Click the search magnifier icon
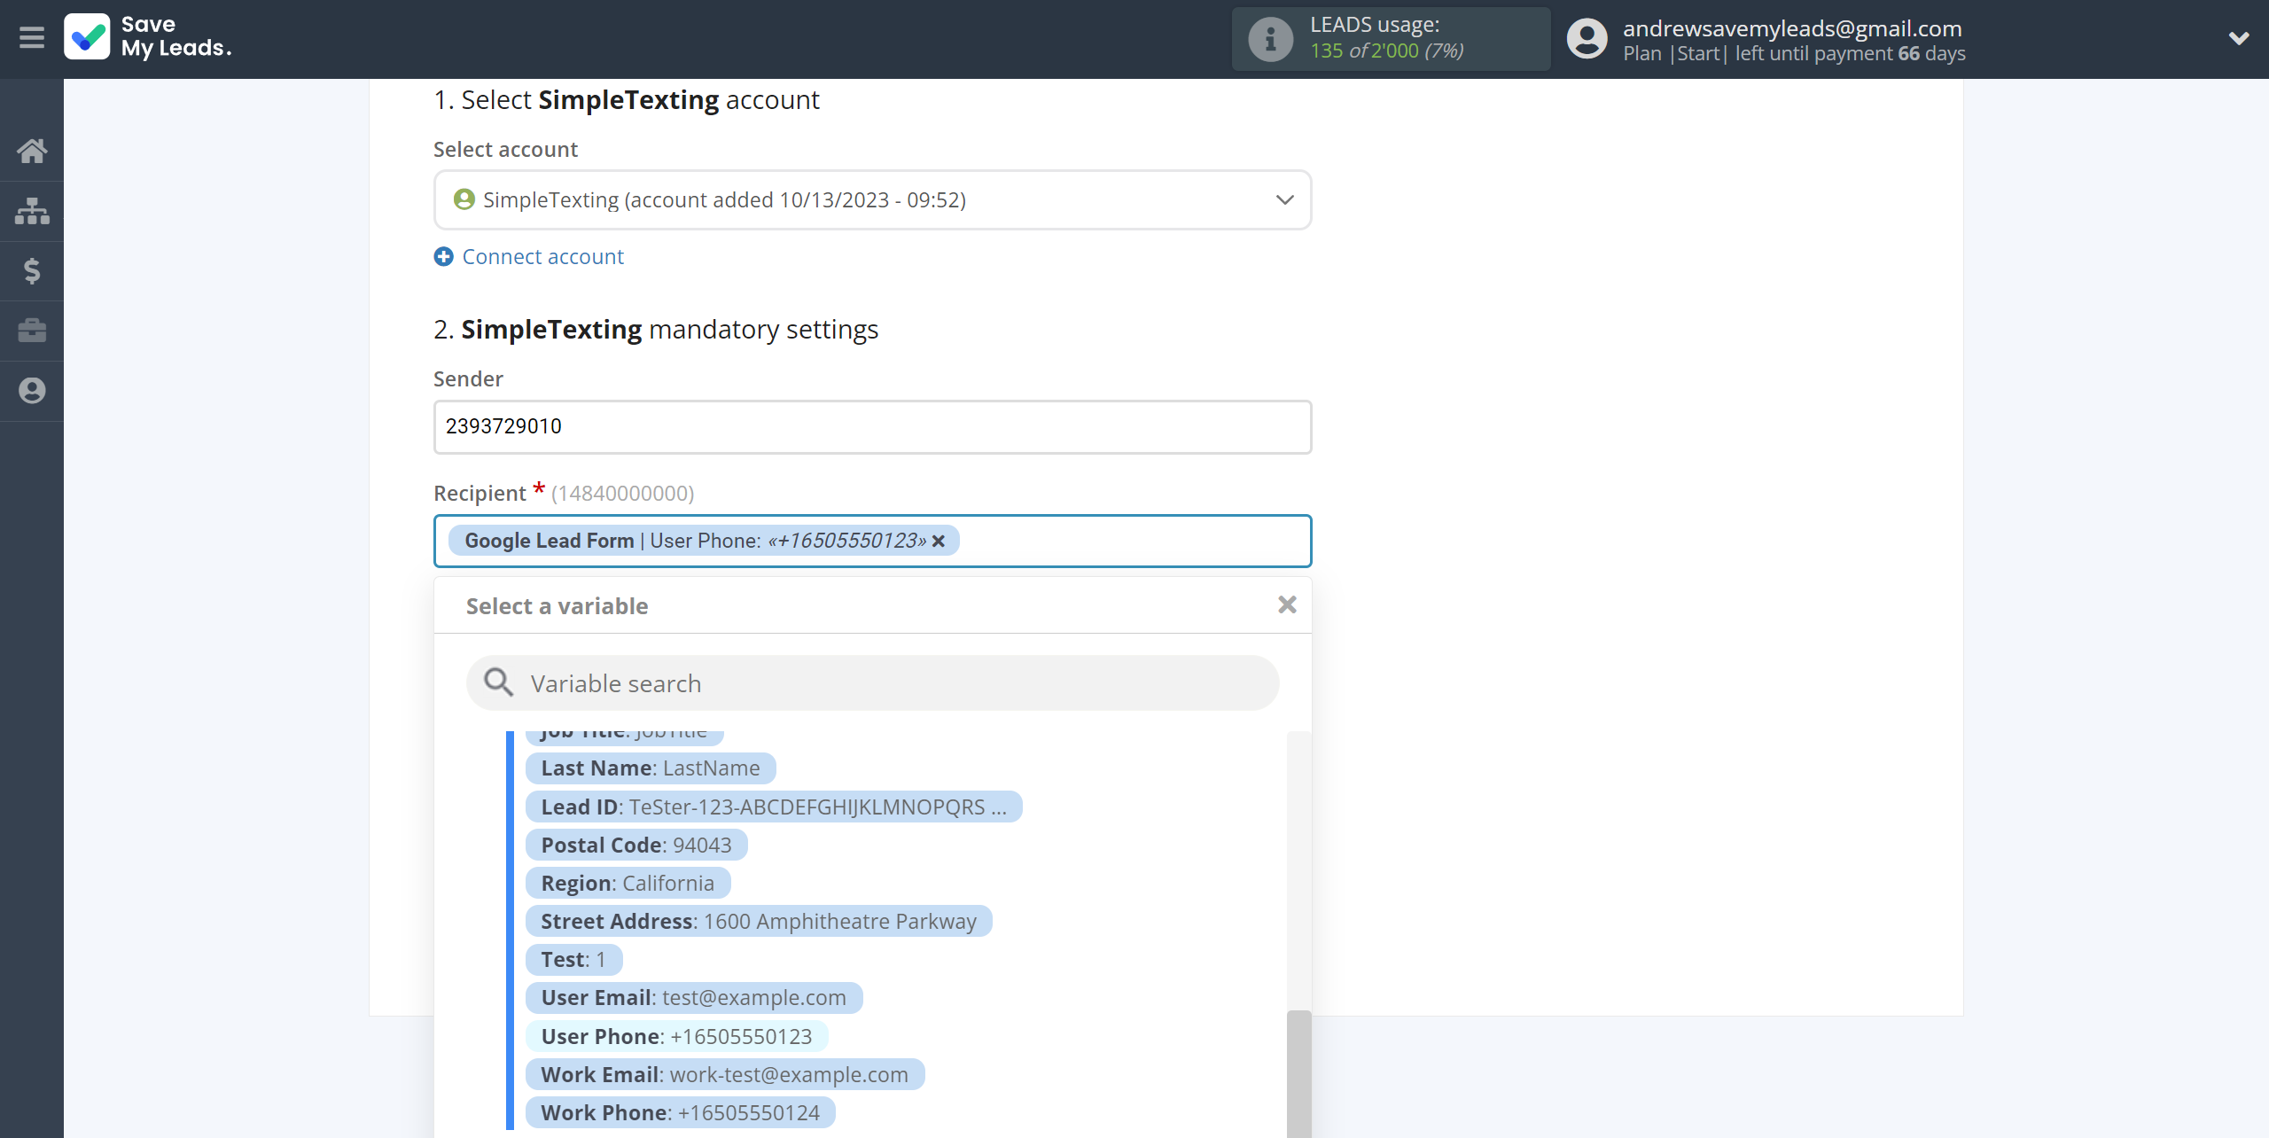This screenshot has width=2269, height=1138. tap(498, 682)
